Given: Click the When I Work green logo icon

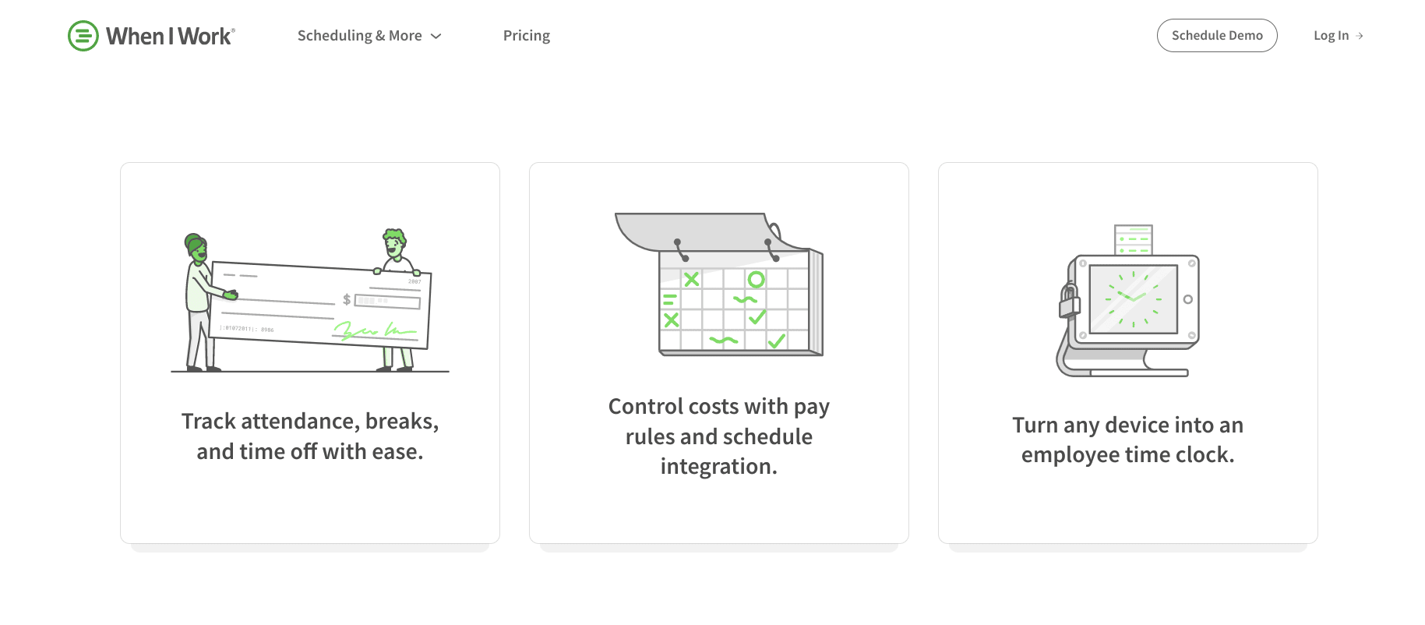Looking at the screenshot, I should pos(83,36).
